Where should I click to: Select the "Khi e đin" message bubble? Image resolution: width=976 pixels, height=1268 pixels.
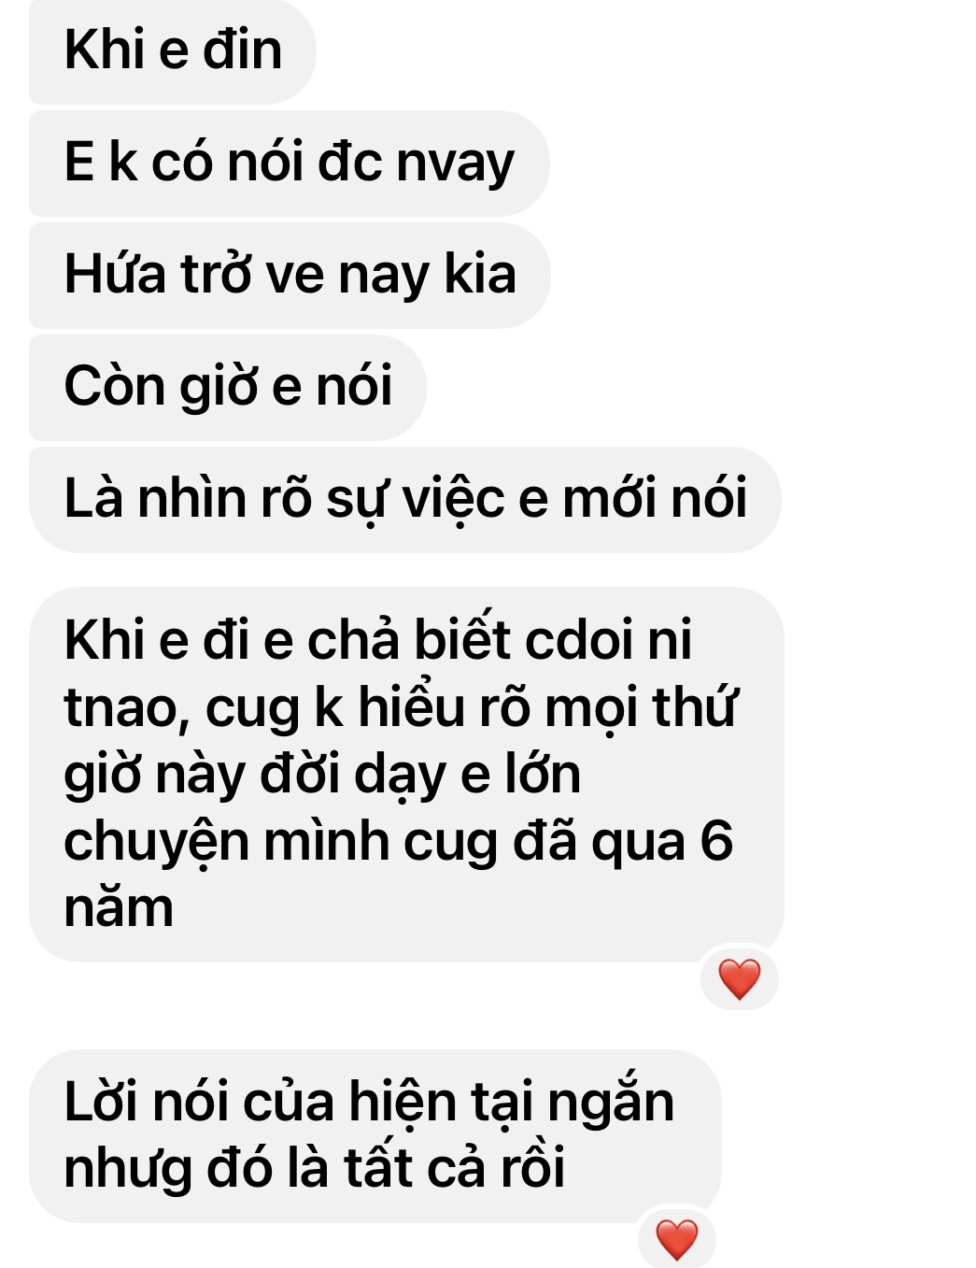173,50
